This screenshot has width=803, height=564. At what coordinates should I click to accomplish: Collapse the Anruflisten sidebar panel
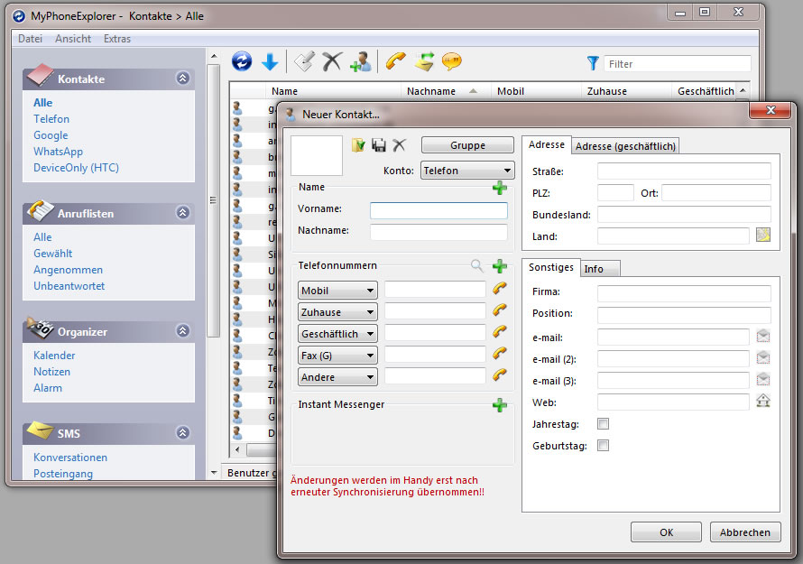pos(183,213)
